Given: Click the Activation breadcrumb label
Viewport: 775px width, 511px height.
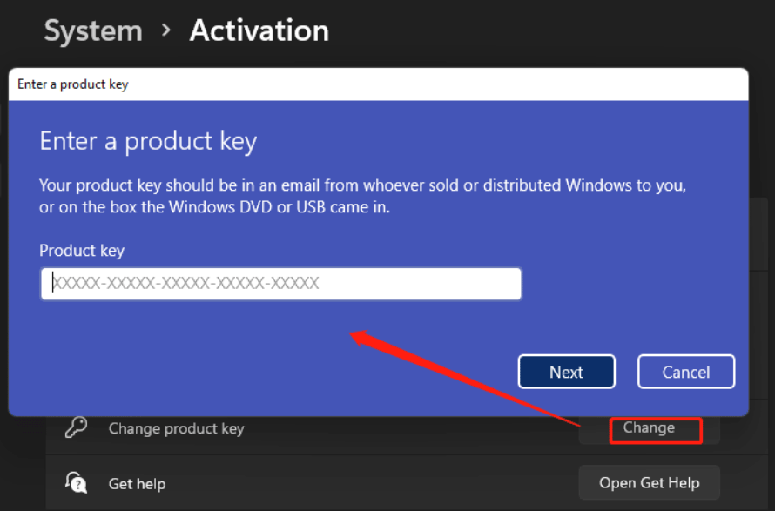Looking at the screenshot, I should pos(259,30).
